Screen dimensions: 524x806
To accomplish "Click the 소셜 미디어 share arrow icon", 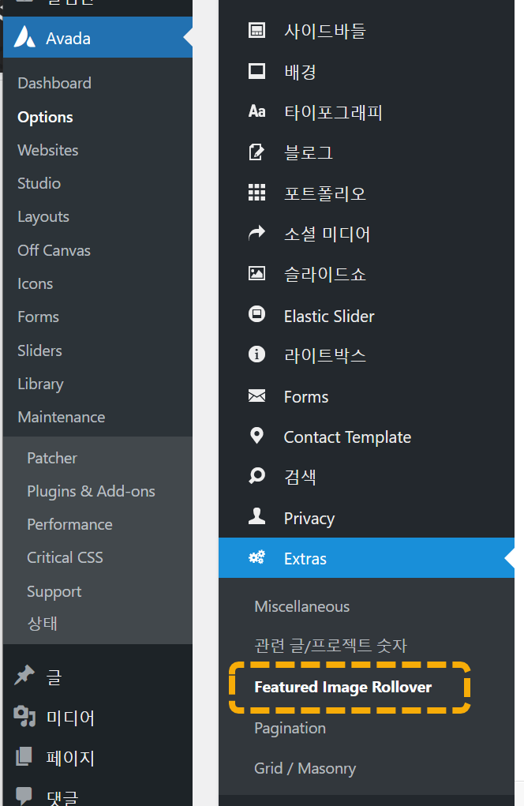I will coord(256,233).
